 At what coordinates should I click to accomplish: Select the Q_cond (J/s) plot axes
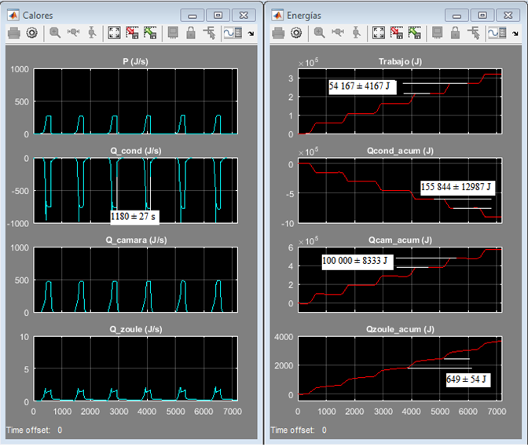(136, 191)
